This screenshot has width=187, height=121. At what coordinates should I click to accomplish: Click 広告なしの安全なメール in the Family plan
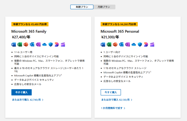pos(28,84)
